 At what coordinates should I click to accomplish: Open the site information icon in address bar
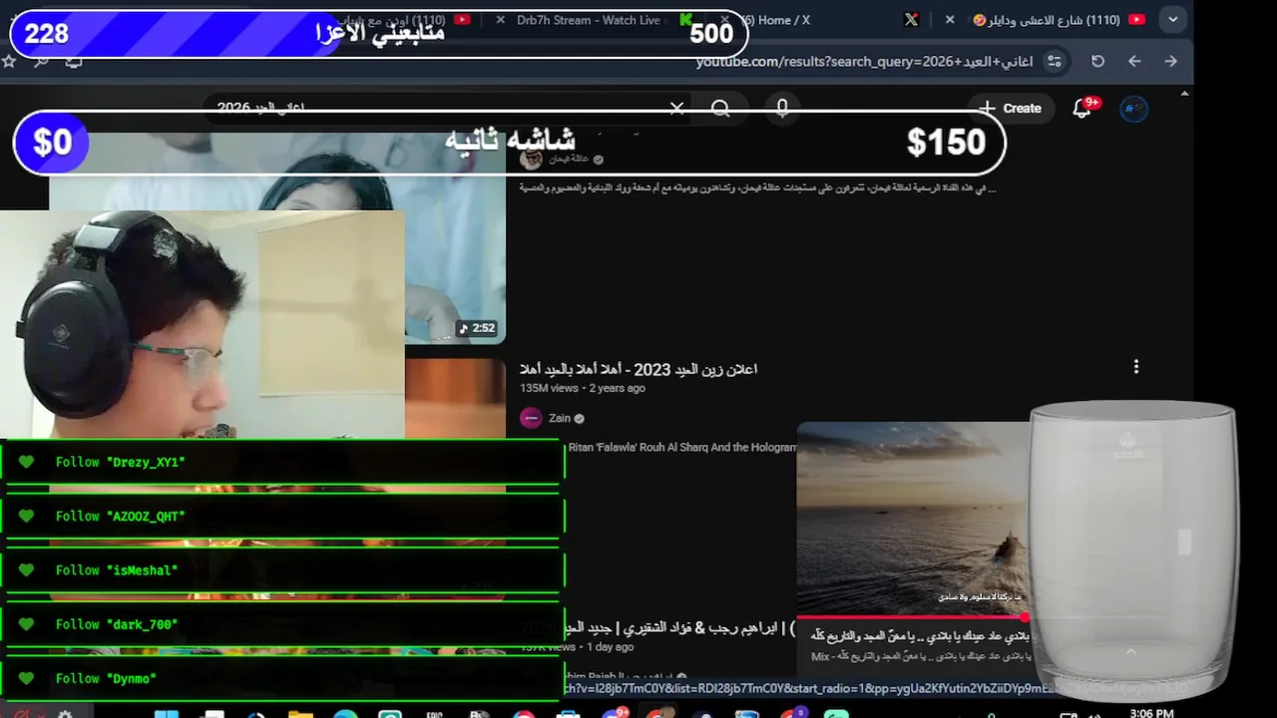1055,61
